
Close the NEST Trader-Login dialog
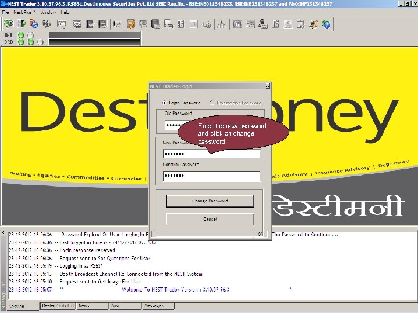pos(268,86)
